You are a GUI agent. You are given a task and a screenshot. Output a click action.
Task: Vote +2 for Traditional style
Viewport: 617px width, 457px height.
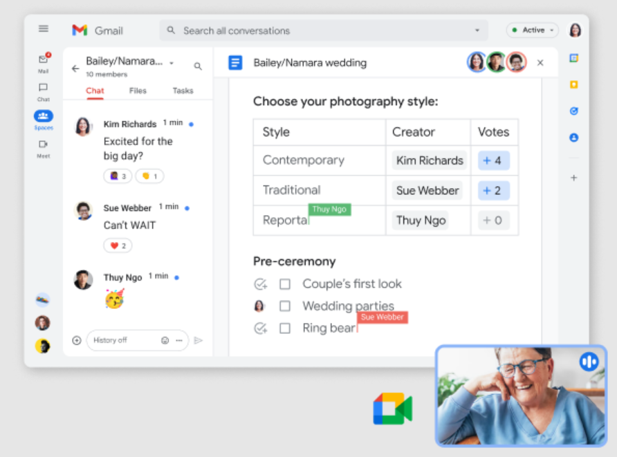tap(493, 190)
